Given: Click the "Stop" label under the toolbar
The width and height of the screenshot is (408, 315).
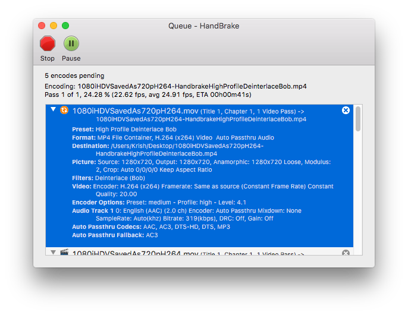Looking at the screenshot, I should (x=48, y=58).
